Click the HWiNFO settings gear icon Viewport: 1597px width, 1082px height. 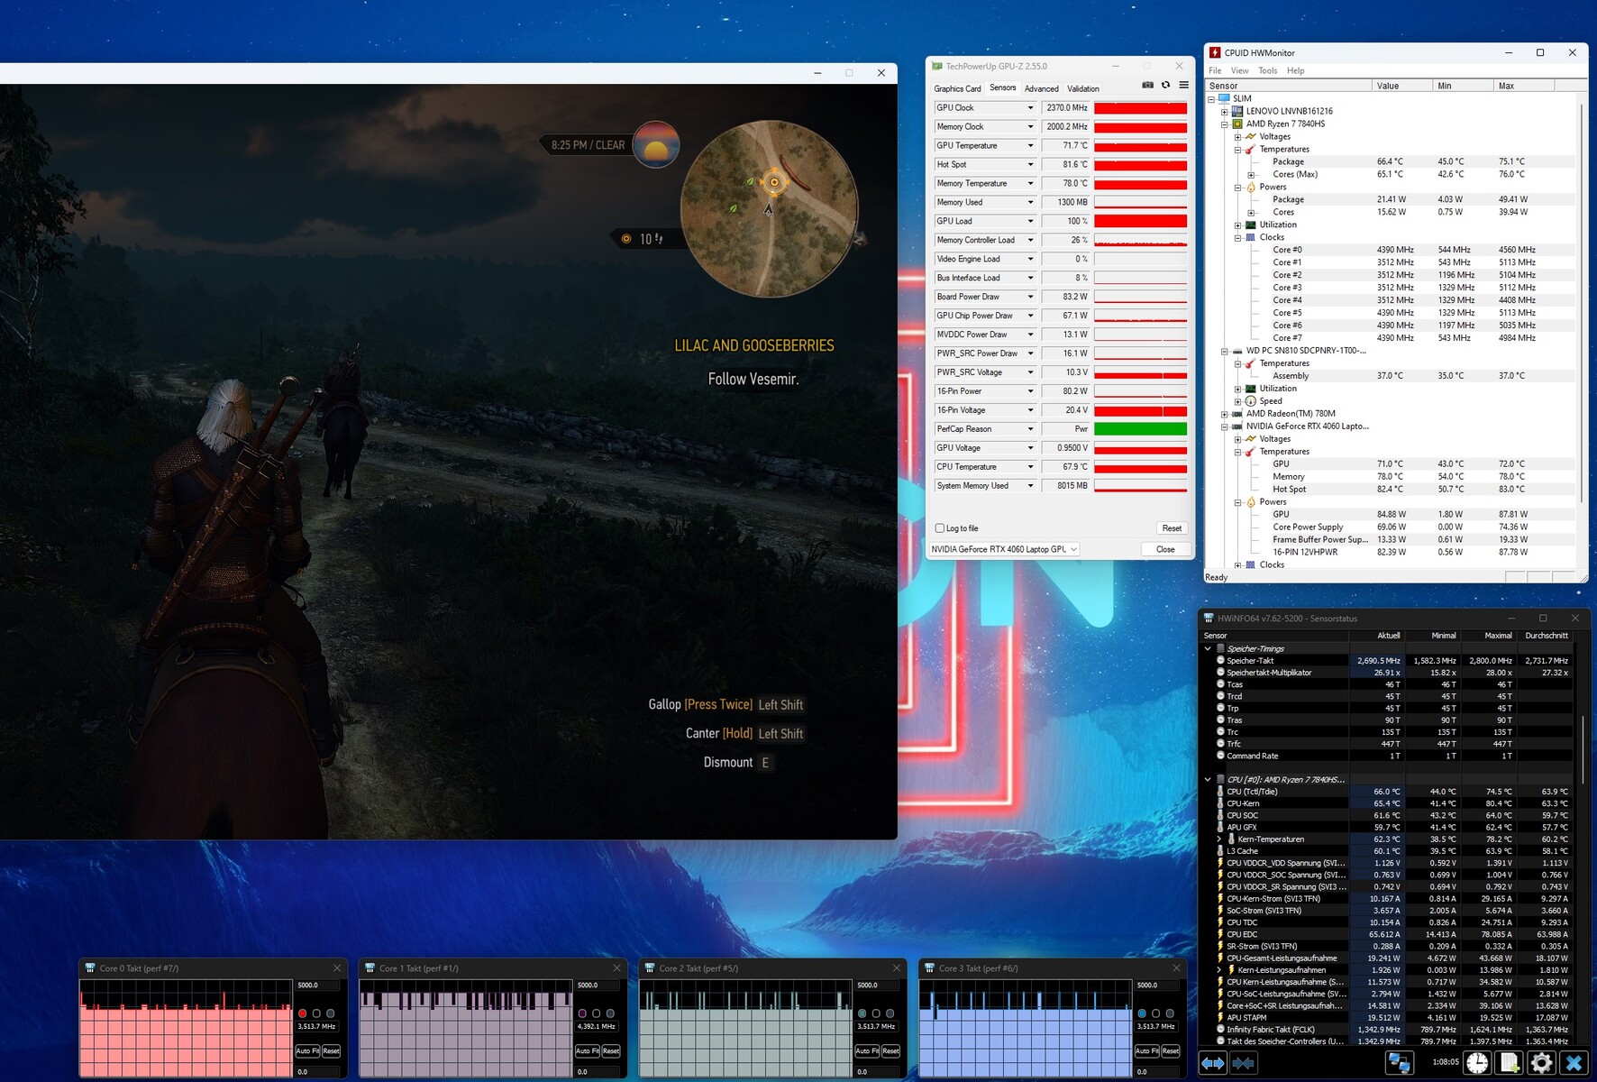point(1541,1063)
